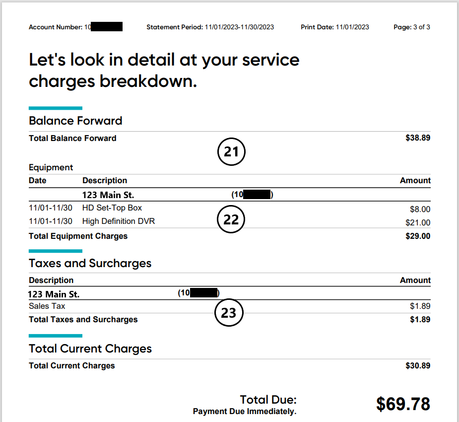This screenshot has height=422, width=459.
Task: Click the circled number 23 marker
Action: pos(228,313)
